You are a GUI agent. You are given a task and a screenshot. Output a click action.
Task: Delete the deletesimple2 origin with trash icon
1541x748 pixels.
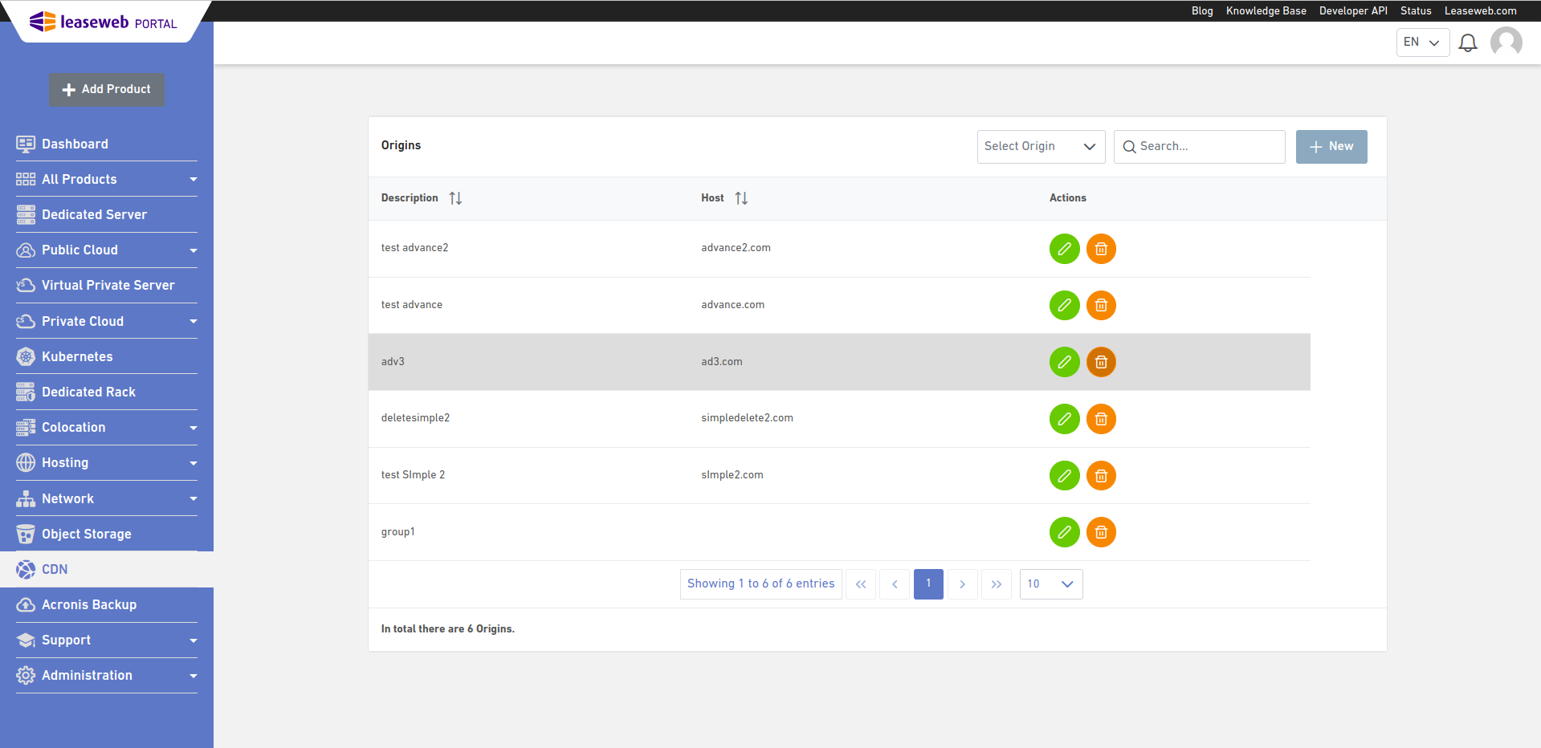tap(1101, 419)
